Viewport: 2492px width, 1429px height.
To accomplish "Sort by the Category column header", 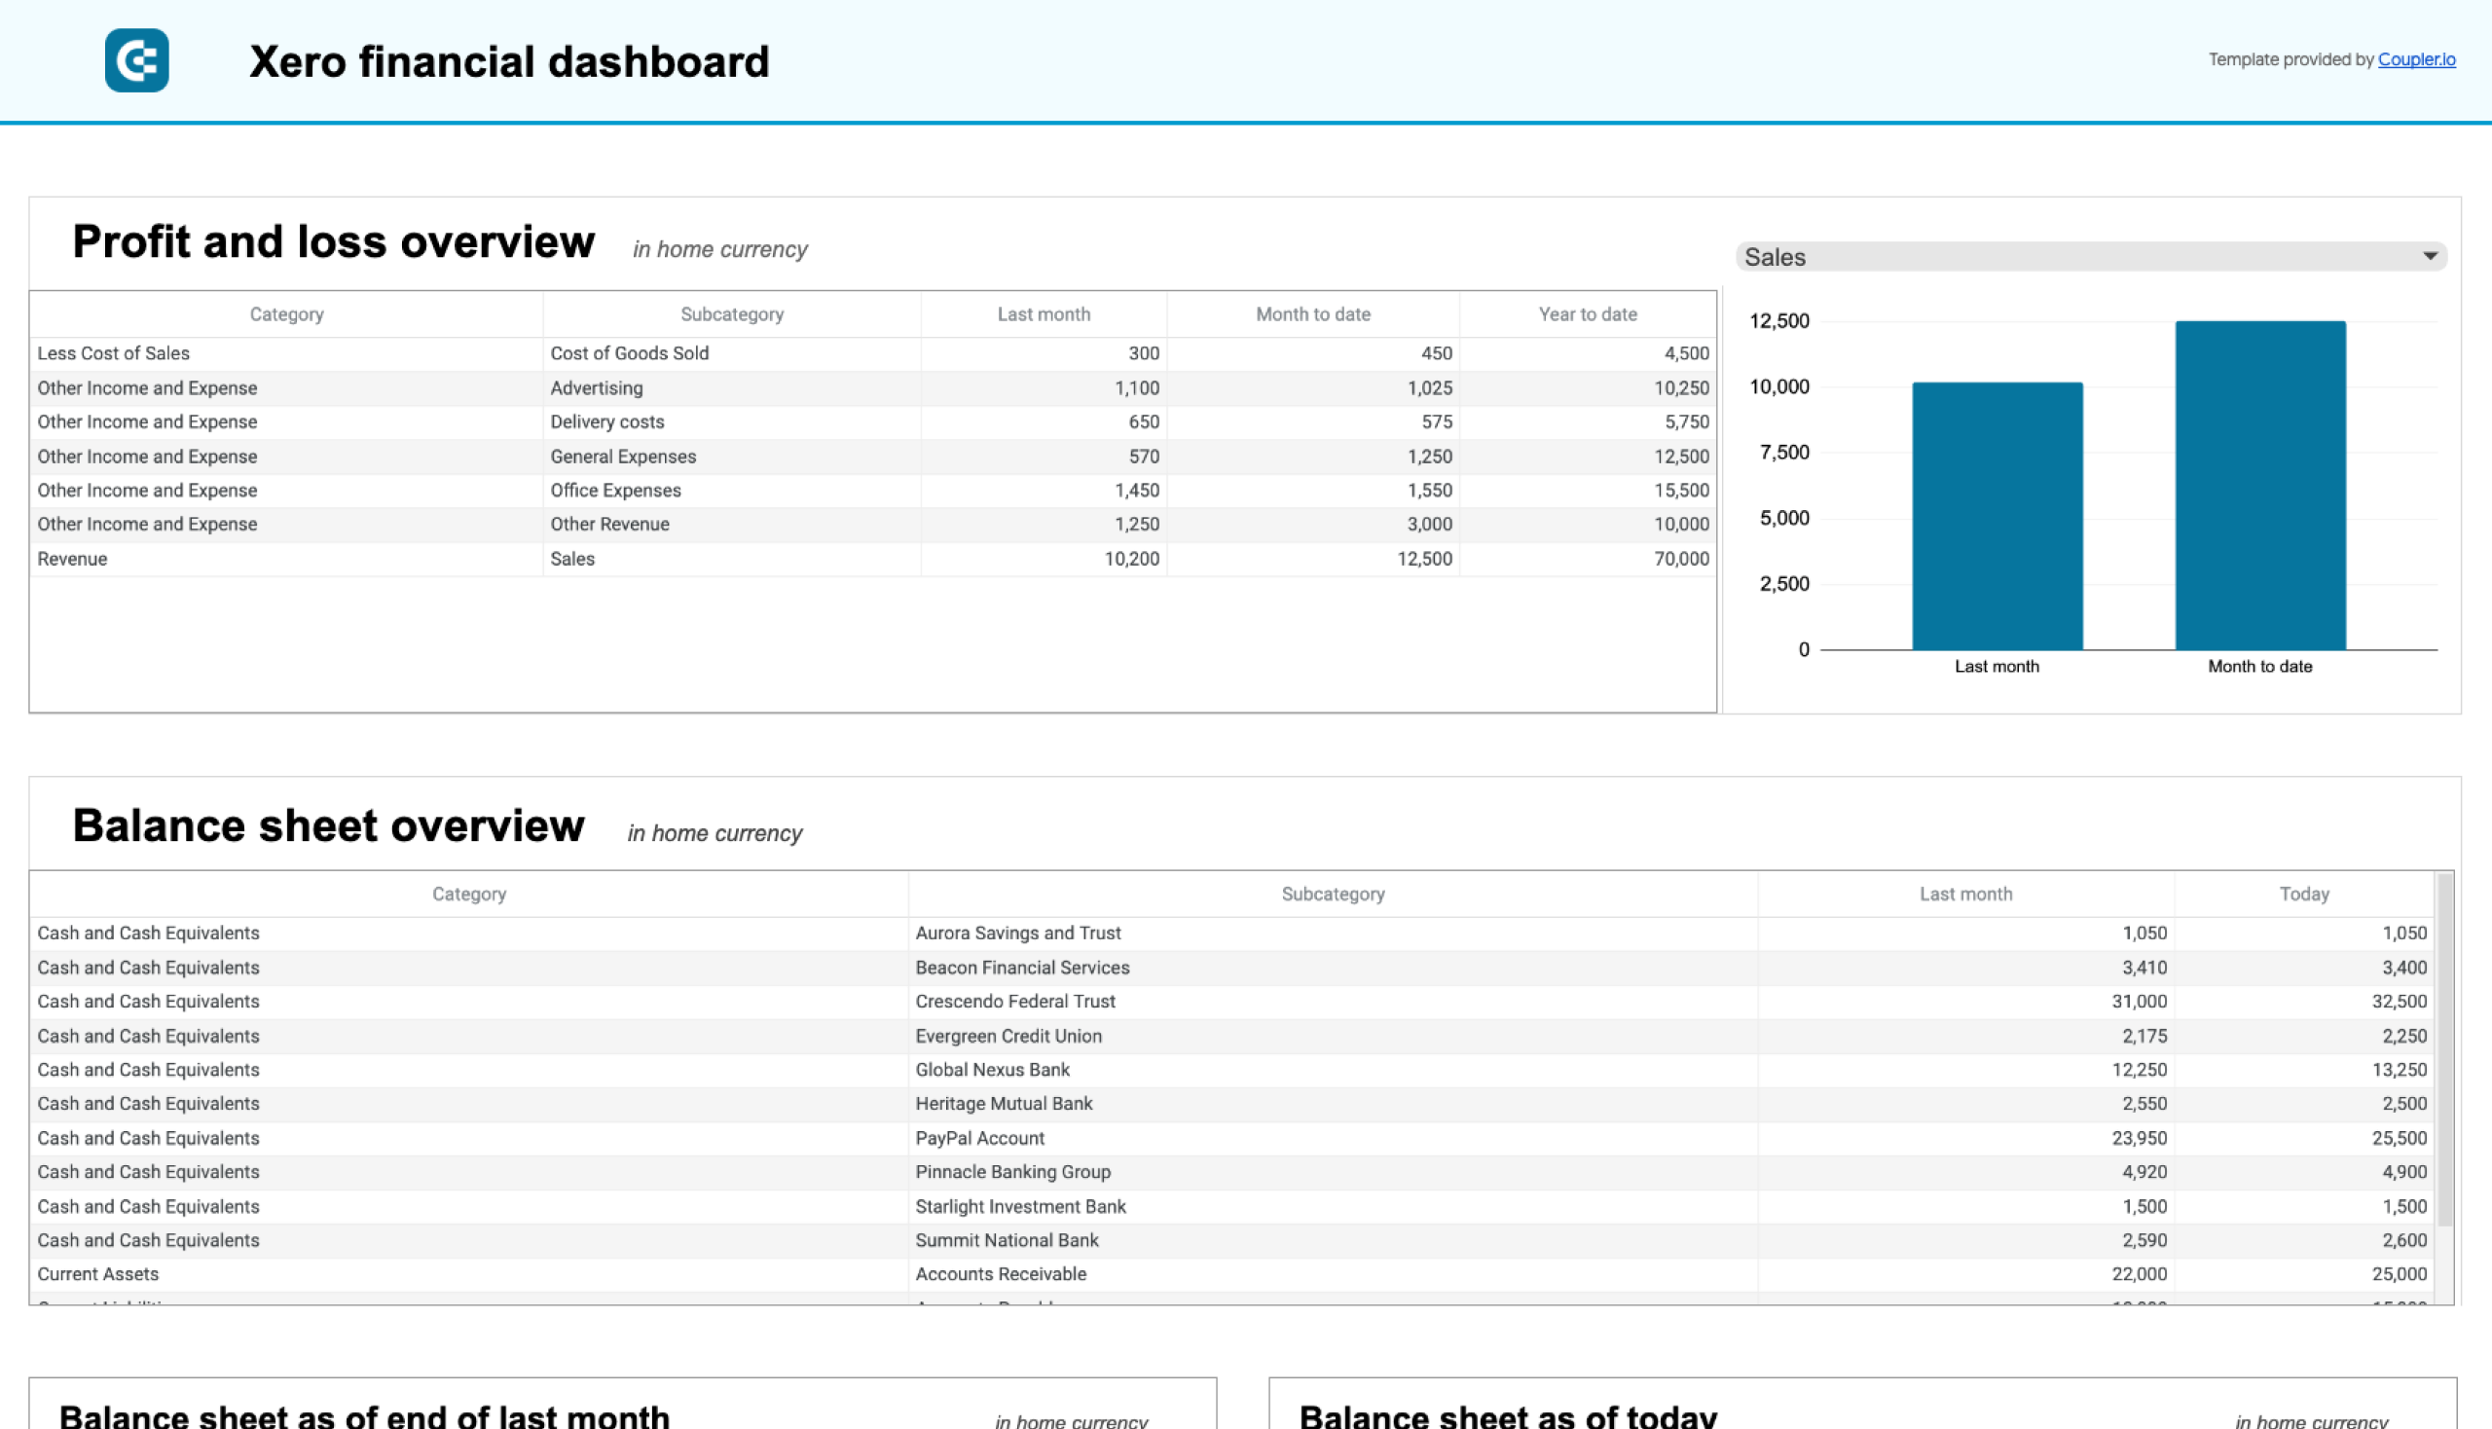I will (285, 314).
